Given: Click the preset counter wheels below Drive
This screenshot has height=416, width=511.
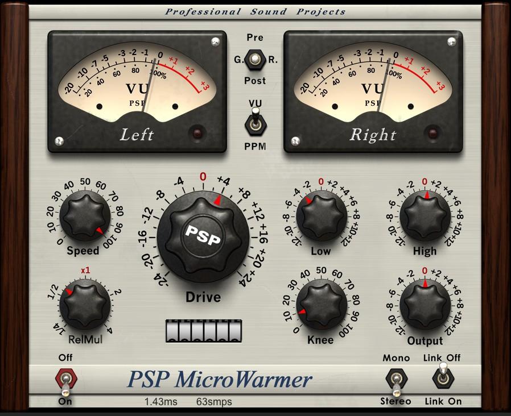Looking at the screenshot, I should click(x=204, y=331).
